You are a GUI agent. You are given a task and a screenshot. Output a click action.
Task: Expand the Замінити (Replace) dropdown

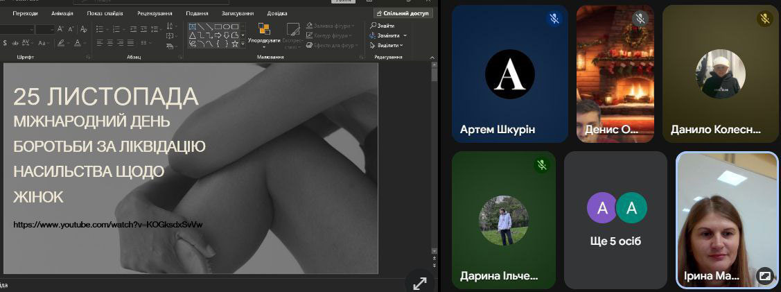coord(405,35)
